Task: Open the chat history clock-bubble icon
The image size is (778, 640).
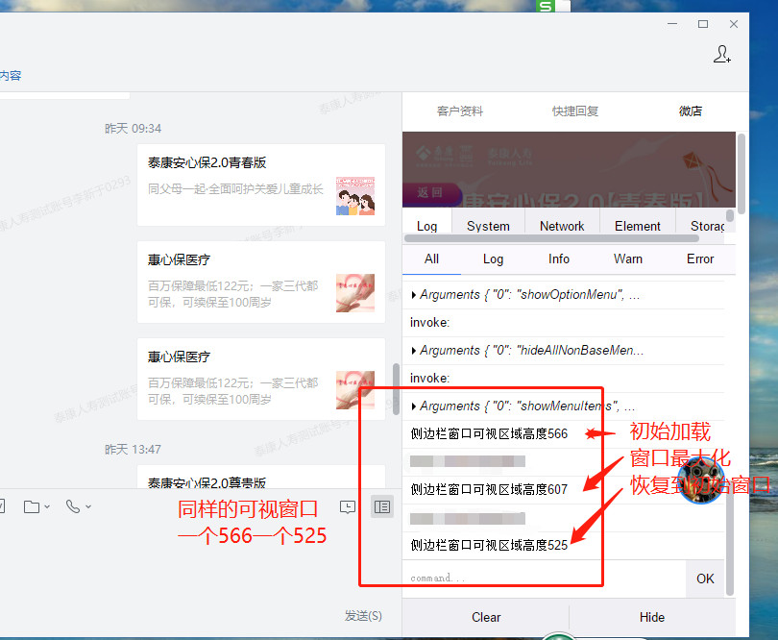Action: click(348, 507)
